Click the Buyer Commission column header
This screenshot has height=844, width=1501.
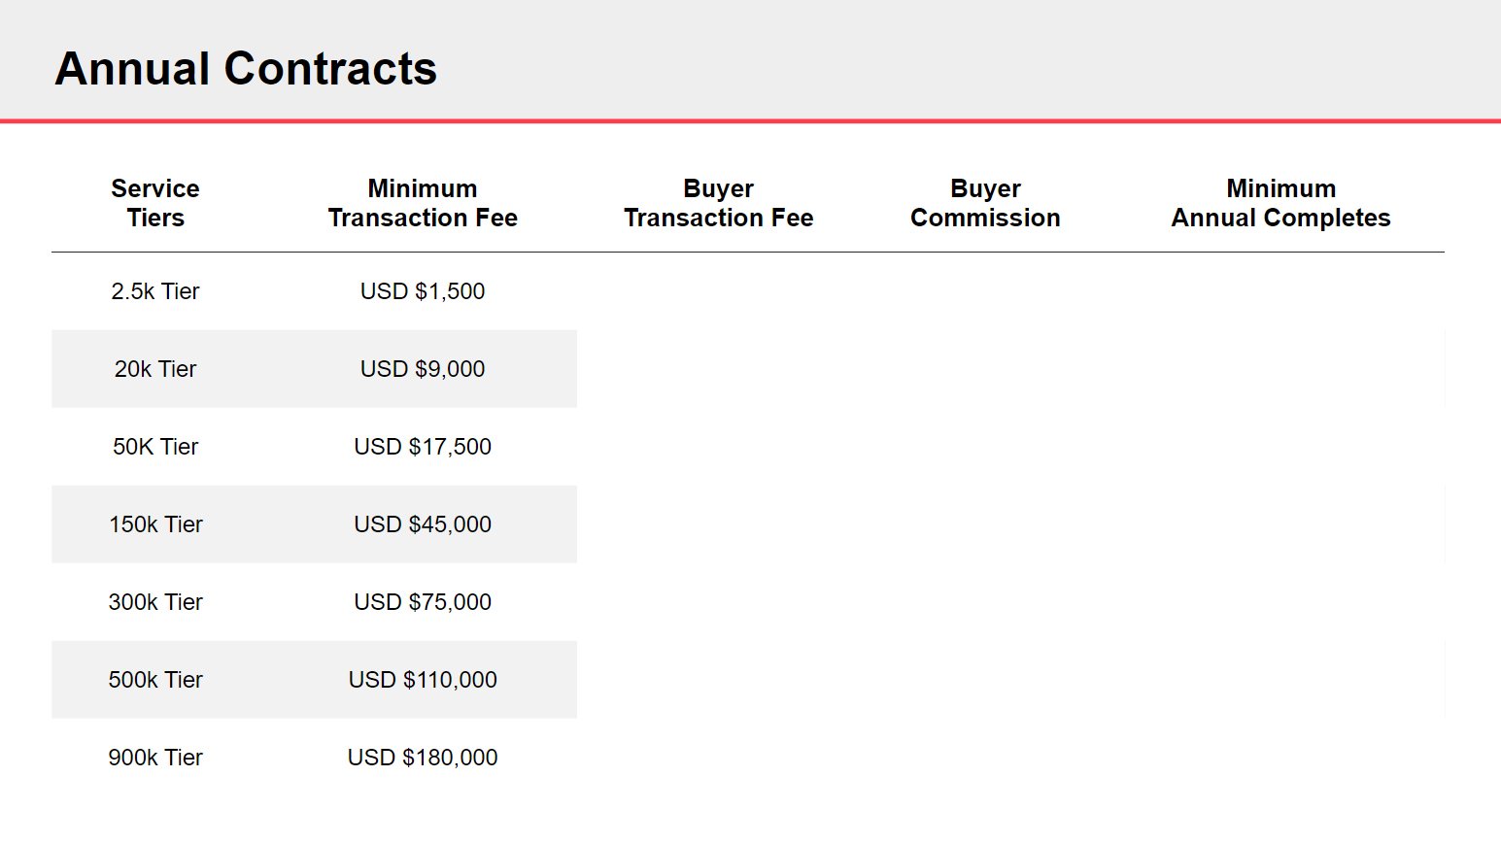[x=985, y=203]
